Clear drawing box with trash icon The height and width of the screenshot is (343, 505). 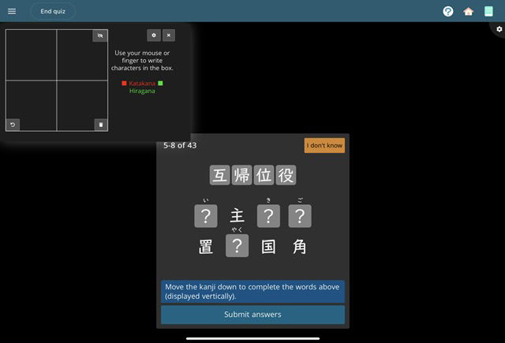tap(100, 125)
